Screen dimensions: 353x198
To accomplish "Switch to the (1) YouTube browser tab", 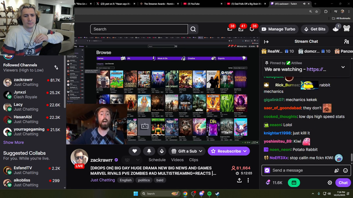I will [x=203, y=4].
